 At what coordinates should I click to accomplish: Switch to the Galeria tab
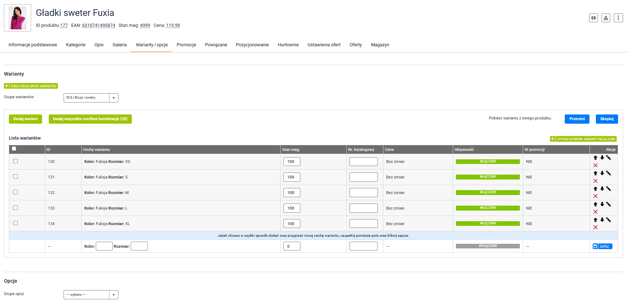[x=119, y=45]
